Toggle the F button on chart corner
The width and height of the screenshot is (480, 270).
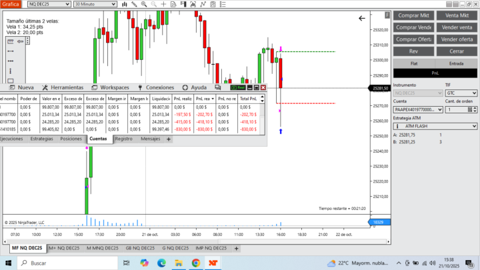click(x=387, y=15)
